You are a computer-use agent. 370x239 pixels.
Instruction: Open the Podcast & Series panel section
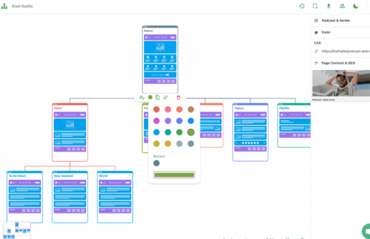(x=340, y=21)
